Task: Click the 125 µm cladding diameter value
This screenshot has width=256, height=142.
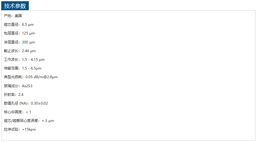Action: click(x=28, y=33)
